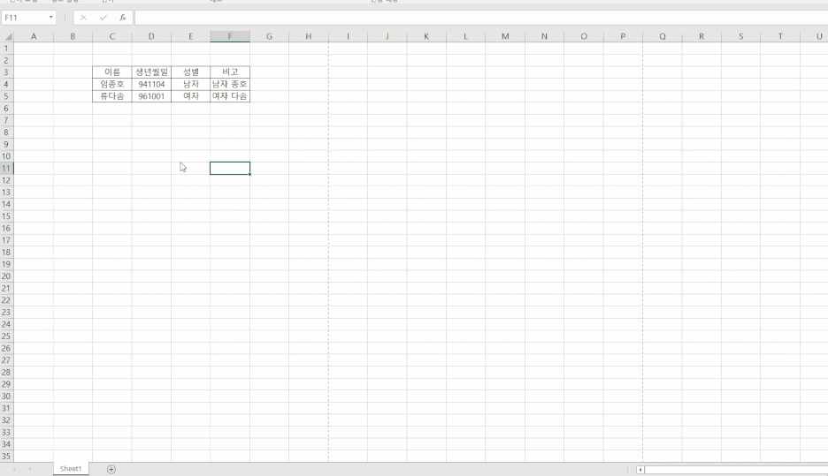This screenshot has width=828, height=476.
Task: Select column F header
Action: [x=230, y=36]
